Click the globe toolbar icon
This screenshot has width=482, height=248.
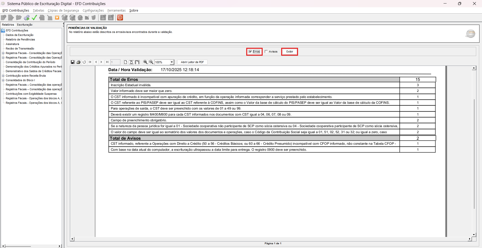tap(80, 18)
